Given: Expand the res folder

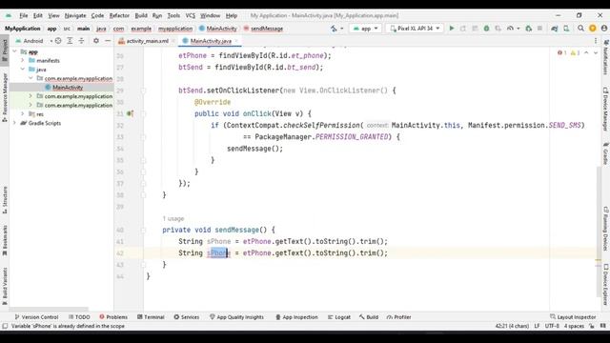Looking at the screenshot, I should click(23, 114).
